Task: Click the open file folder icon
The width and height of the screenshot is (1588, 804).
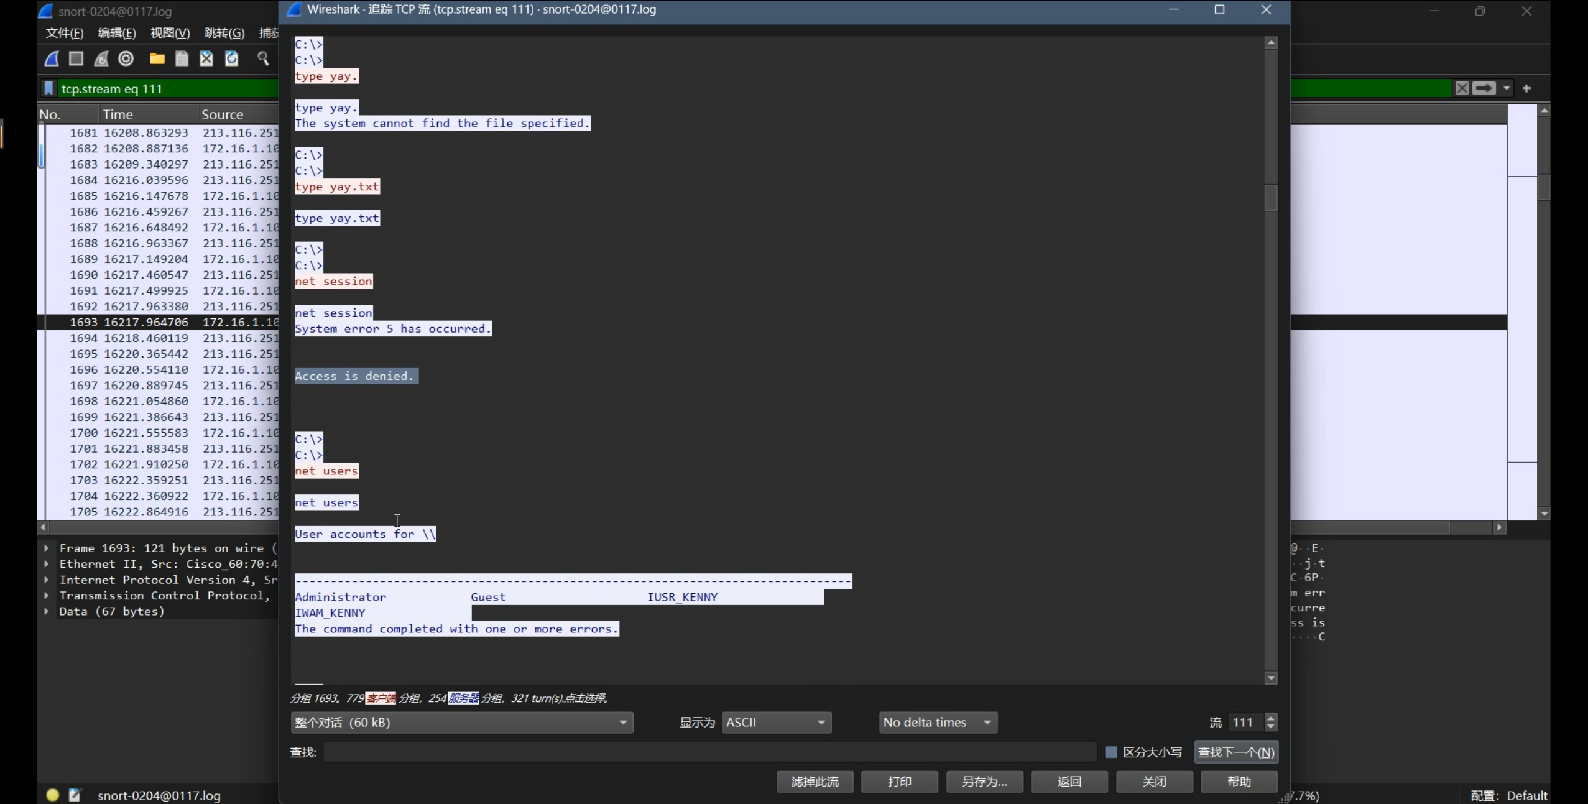Action: coord(157,58)
